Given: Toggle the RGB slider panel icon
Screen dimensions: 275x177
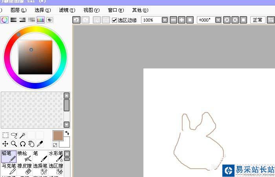Looking at the screenshot, I should point(14,20).
